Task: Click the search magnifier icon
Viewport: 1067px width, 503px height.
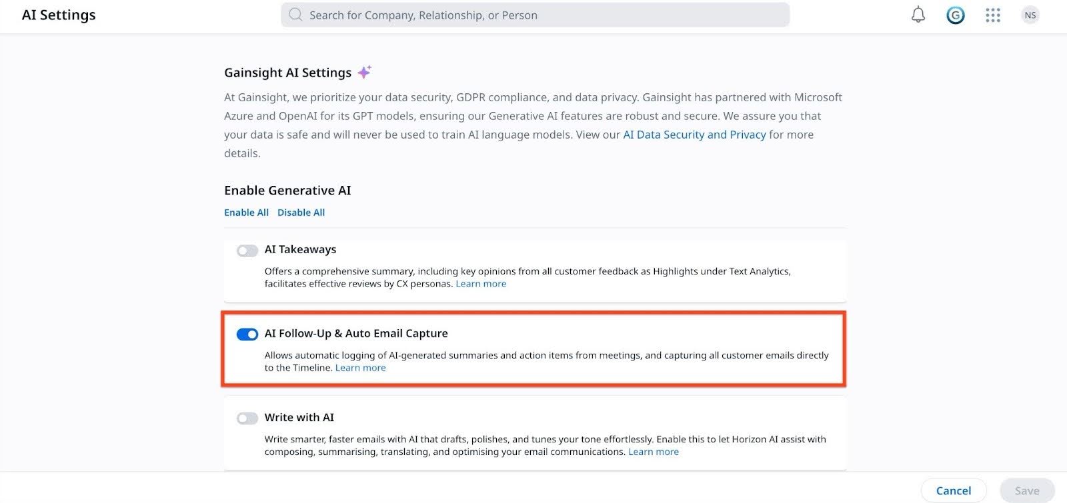Action: tap(295, 15)
